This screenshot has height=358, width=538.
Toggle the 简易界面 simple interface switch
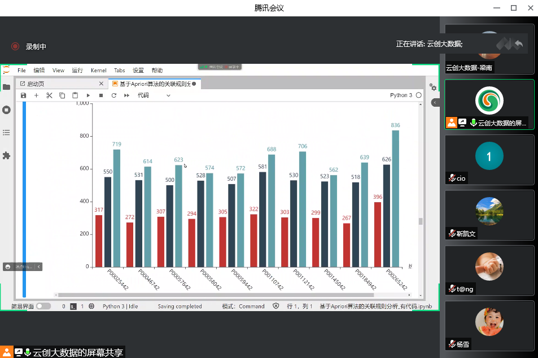pos(43,306)
